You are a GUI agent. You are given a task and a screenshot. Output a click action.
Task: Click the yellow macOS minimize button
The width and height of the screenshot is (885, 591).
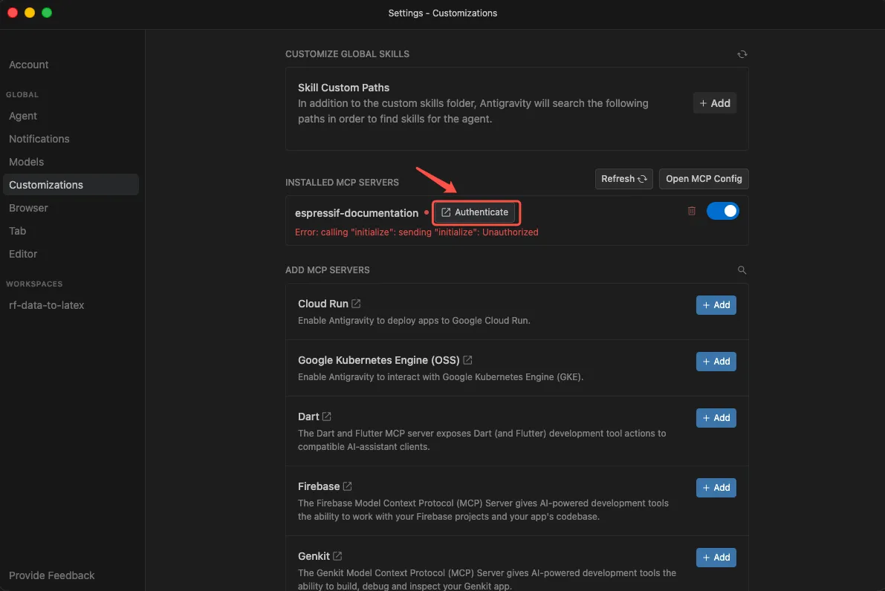point(29,13)
